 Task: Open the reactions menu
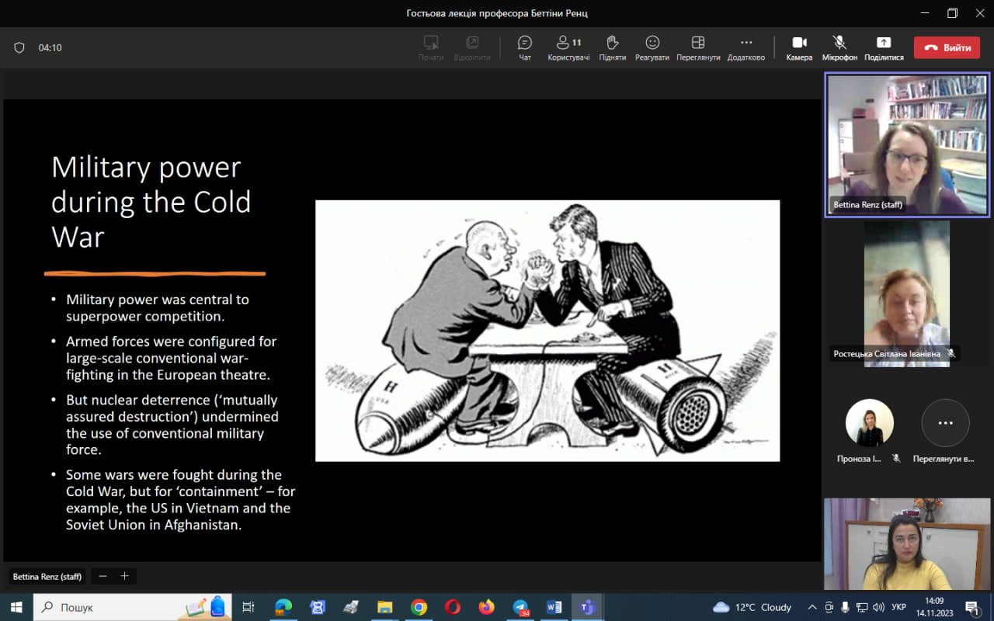click(652, 47)
